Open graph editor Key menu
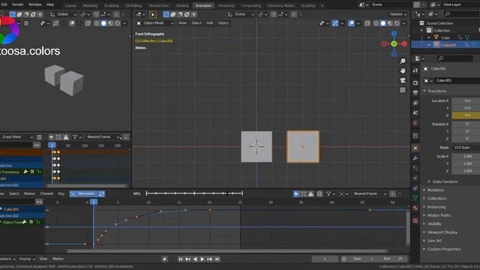This screenshot has width=480, height=270. [x=61, y=193]
